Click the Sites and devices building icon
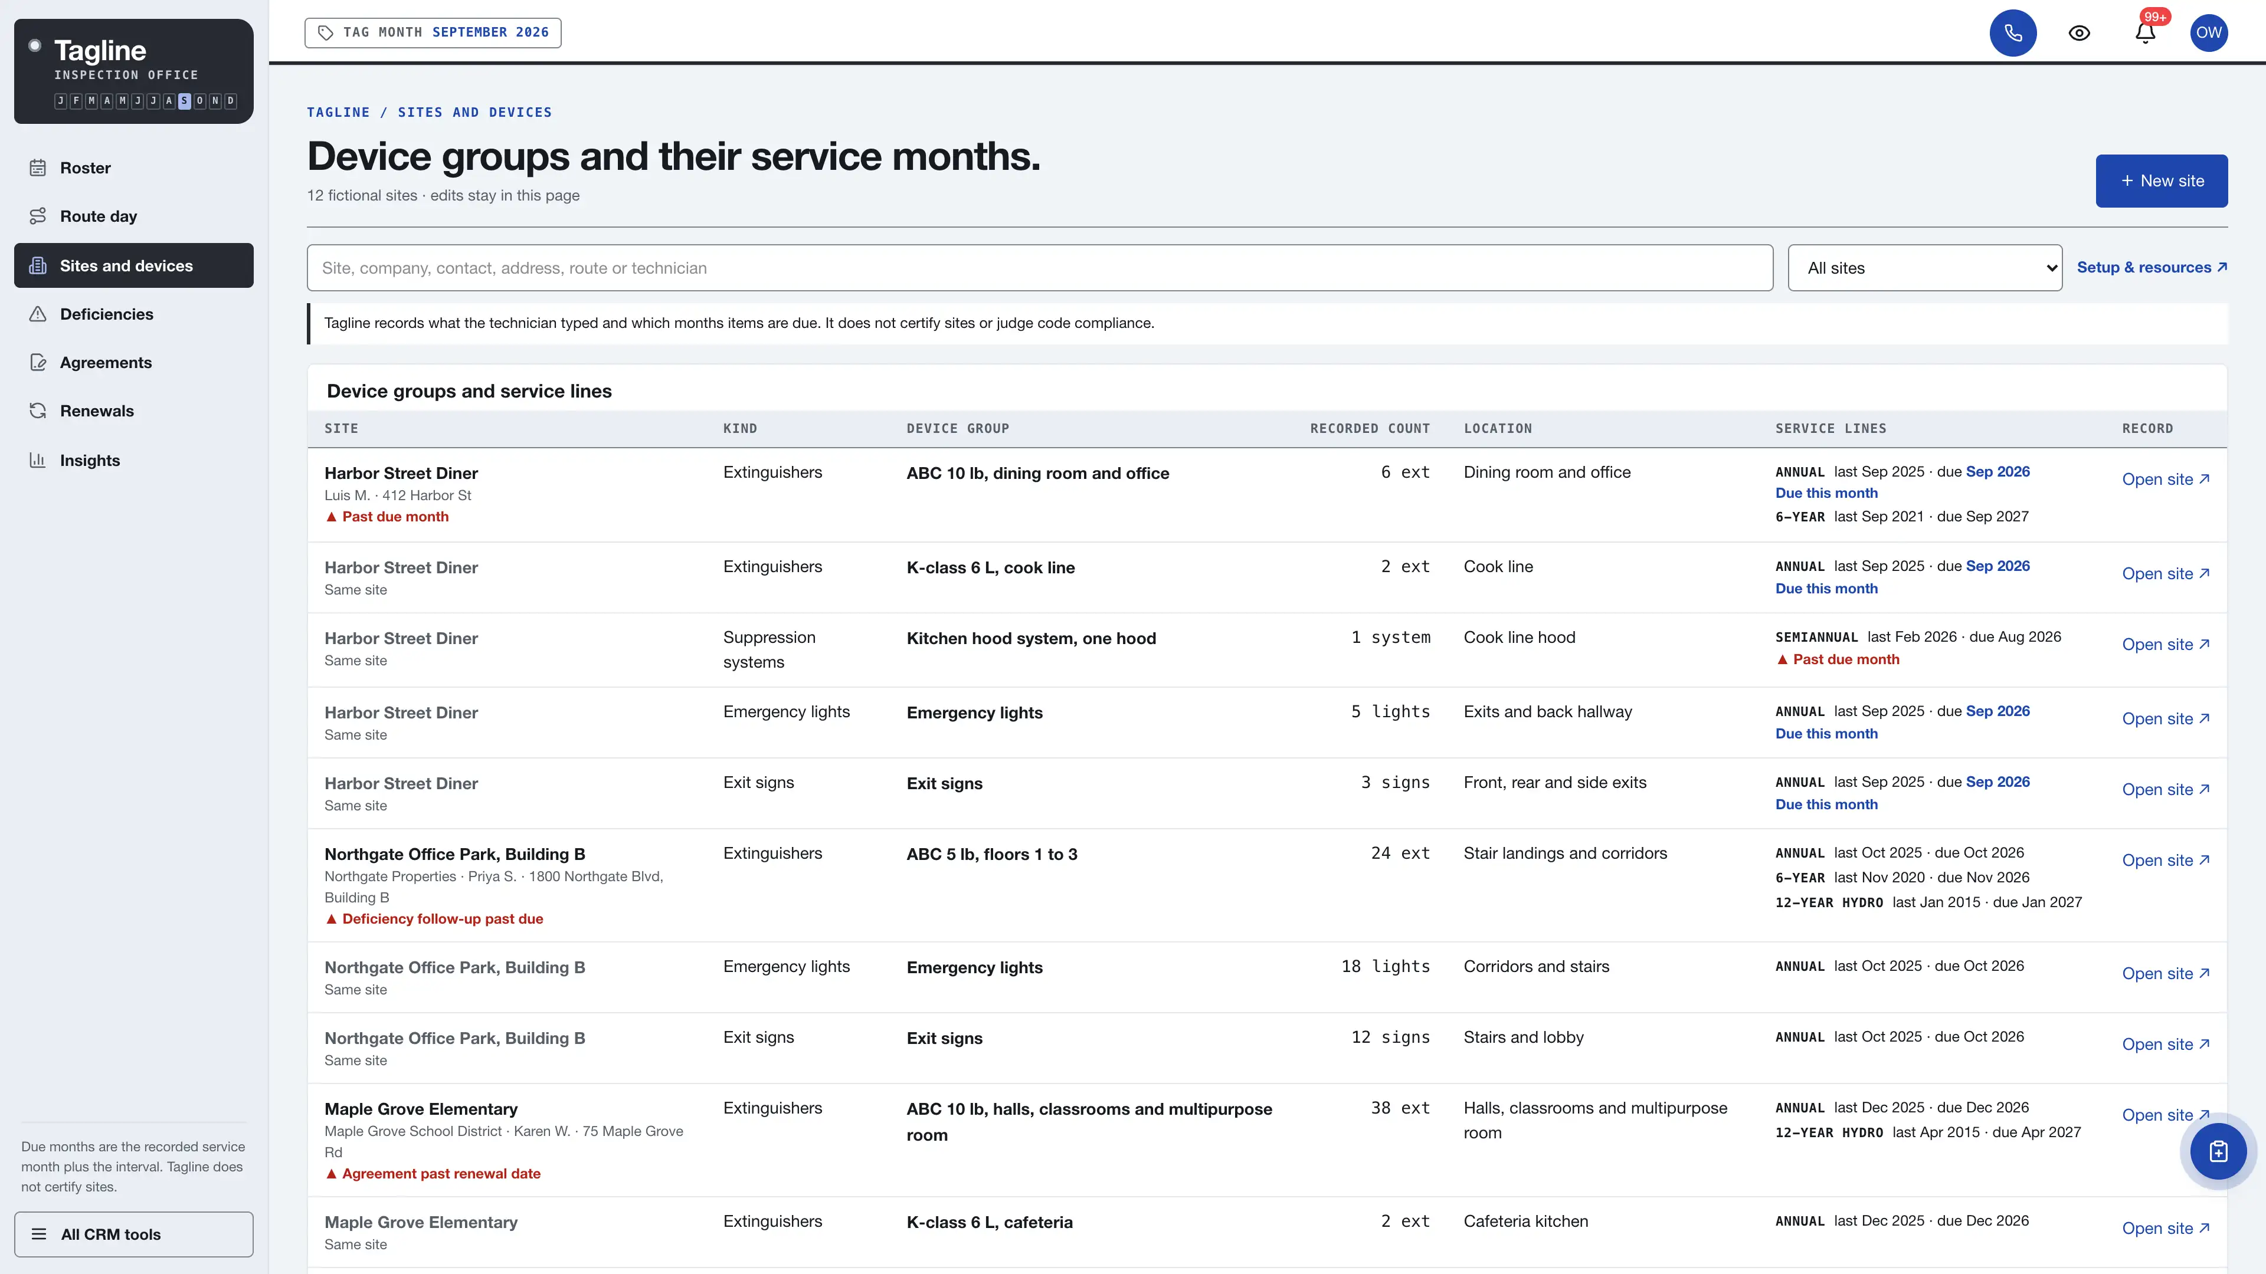The height and width of the screenshot is (1274, 2266). click(38, 265)
